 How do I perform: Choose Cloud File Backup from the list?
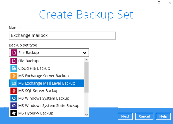pos(47,68)
